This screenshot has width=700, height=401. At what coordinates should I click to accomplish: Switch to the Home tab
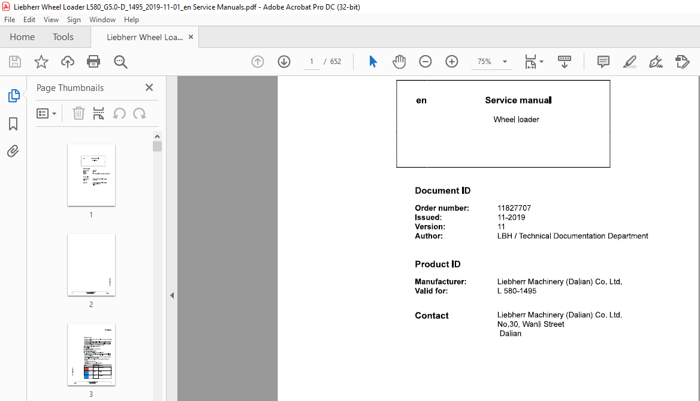[22, 37]
